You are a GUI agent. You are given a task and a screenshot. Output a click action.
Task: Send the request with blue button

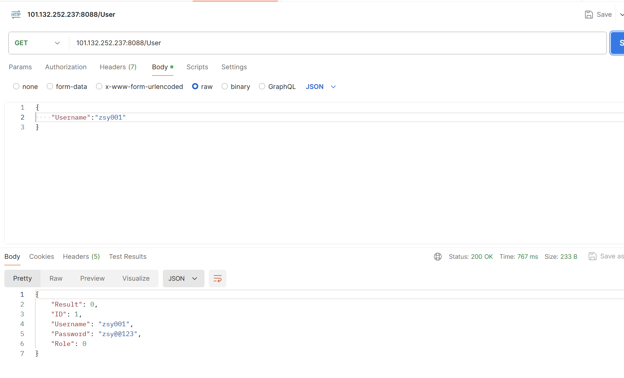pos(618,43)
